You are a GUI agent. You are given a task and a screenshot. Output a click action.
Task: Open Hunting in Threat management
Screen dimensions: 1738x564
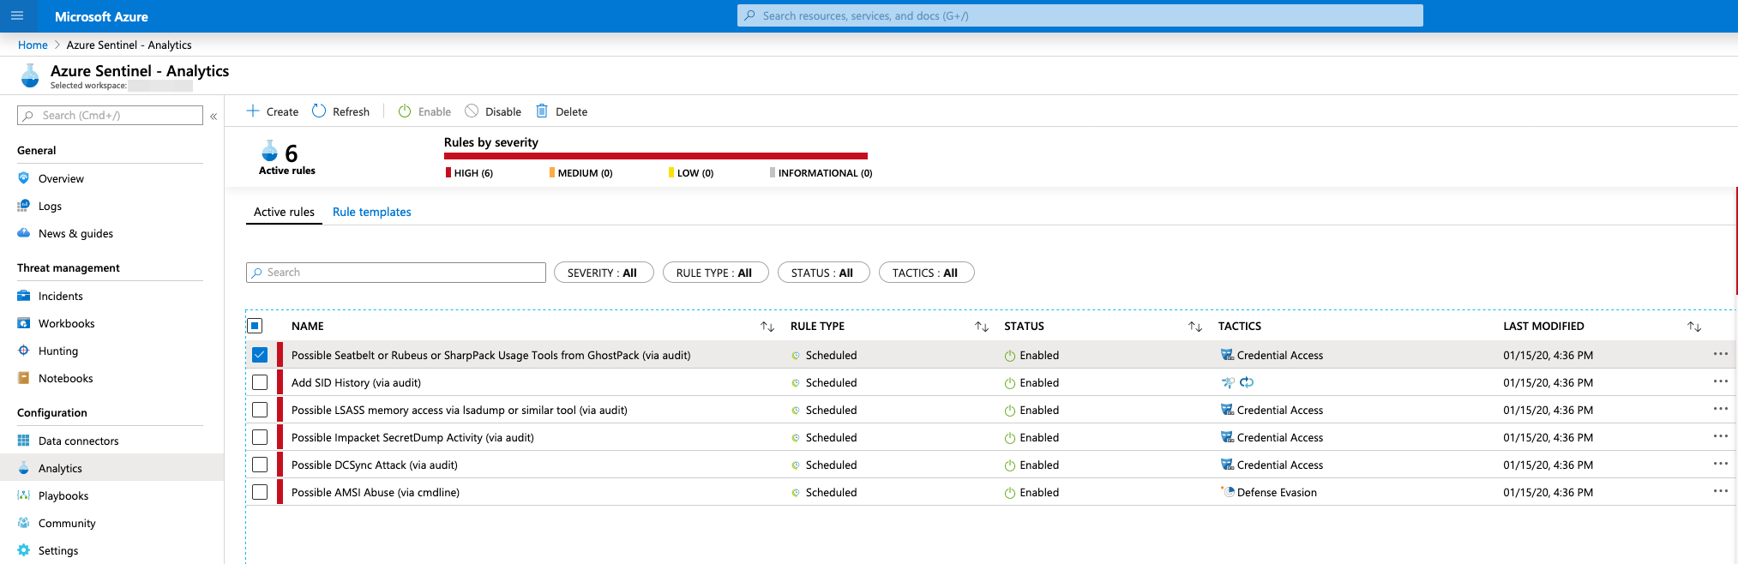[57, 351]
